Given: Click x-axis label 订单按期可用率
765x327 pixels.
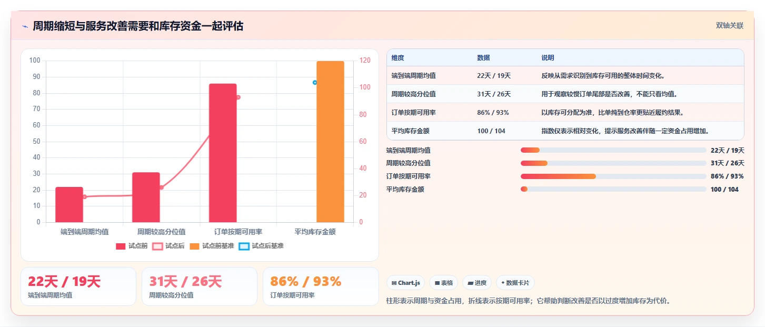Looking at the screenshot, I should coord(239,232).
